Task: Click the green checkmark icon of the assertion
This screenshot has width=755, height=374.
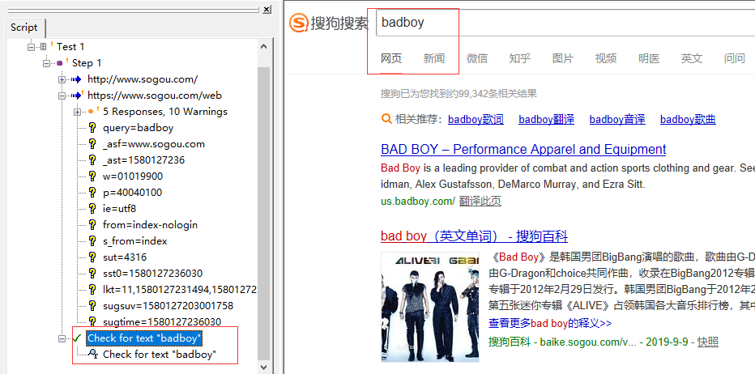Action: pos(77,338)
